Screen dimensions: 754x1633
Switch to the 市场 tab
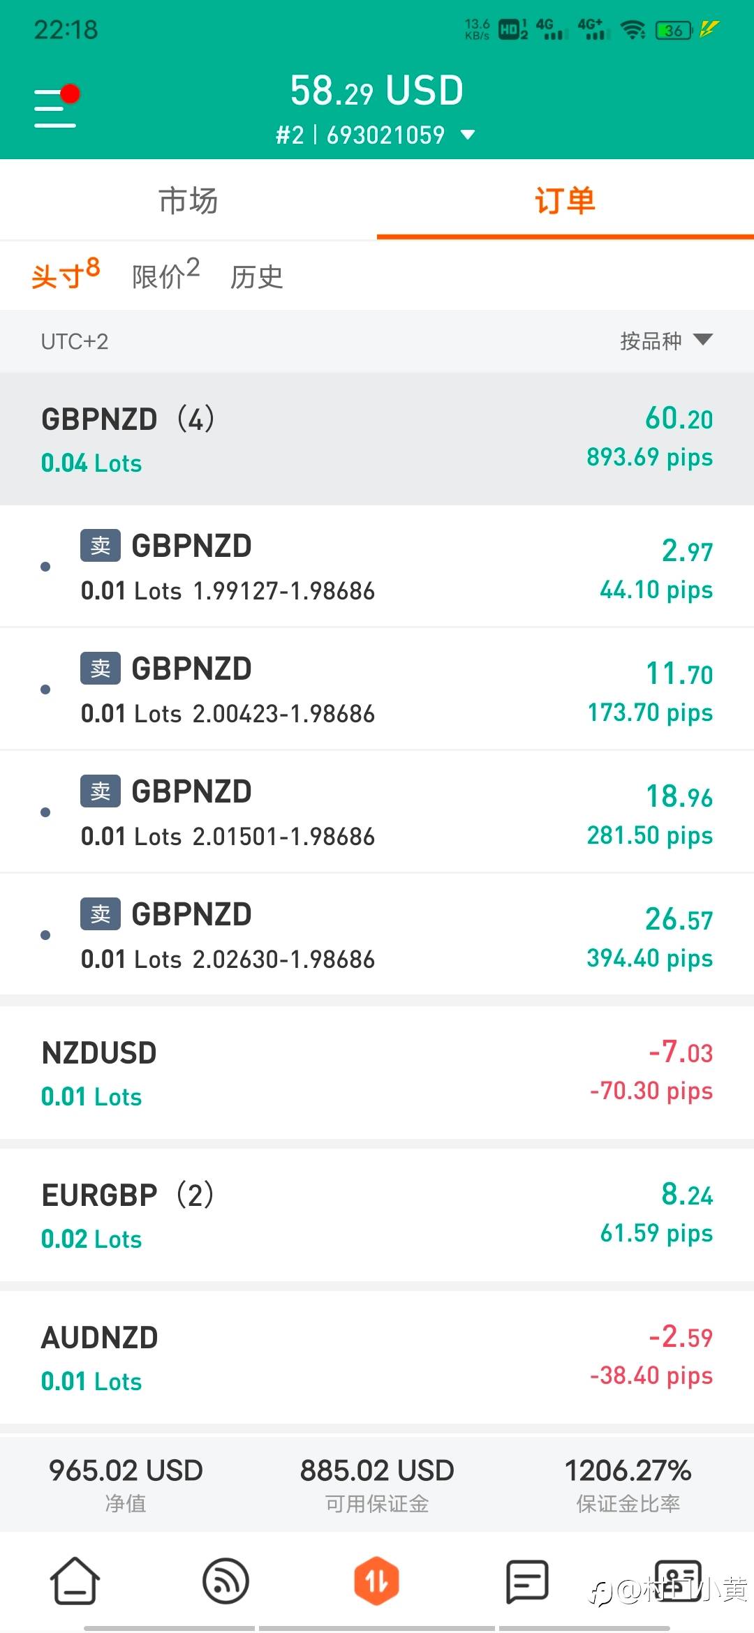tap(188, 200)
